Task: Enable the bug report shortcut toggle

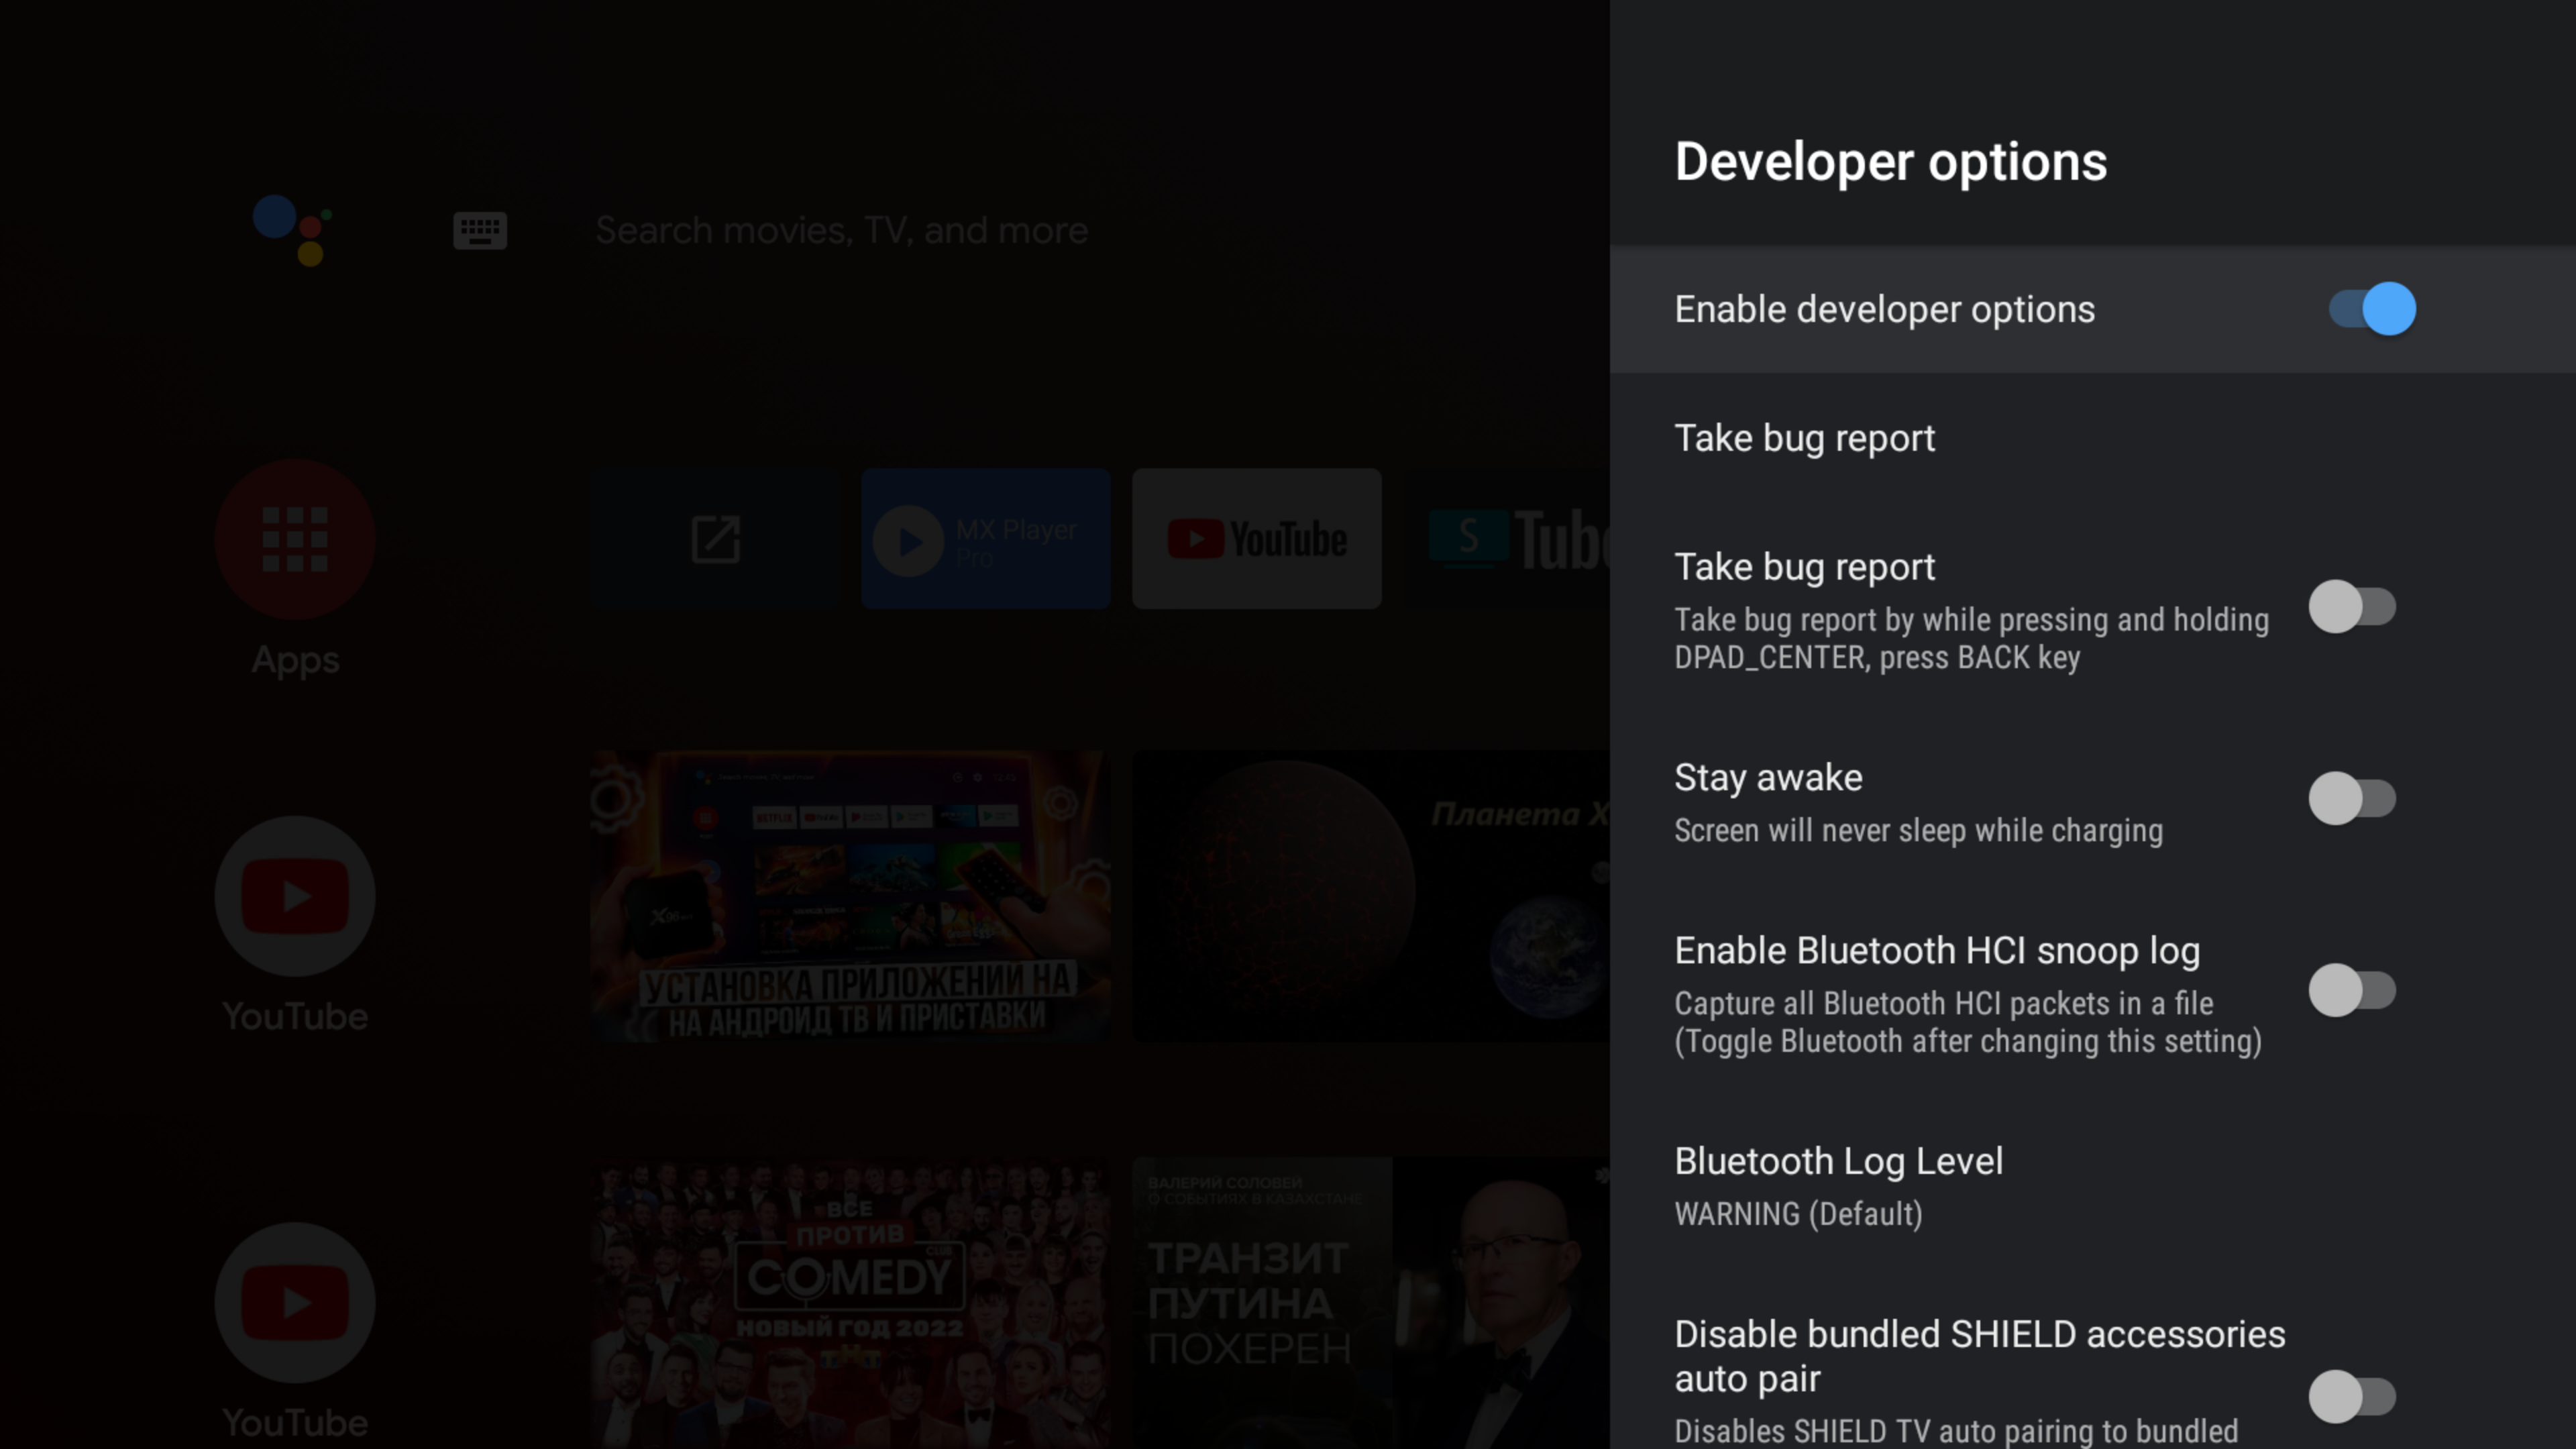Action: click(2351, 607)
